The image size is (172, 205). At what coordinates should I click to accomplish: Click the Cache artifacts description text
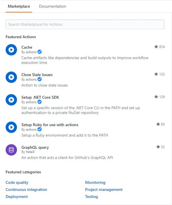tap(85, 60)
